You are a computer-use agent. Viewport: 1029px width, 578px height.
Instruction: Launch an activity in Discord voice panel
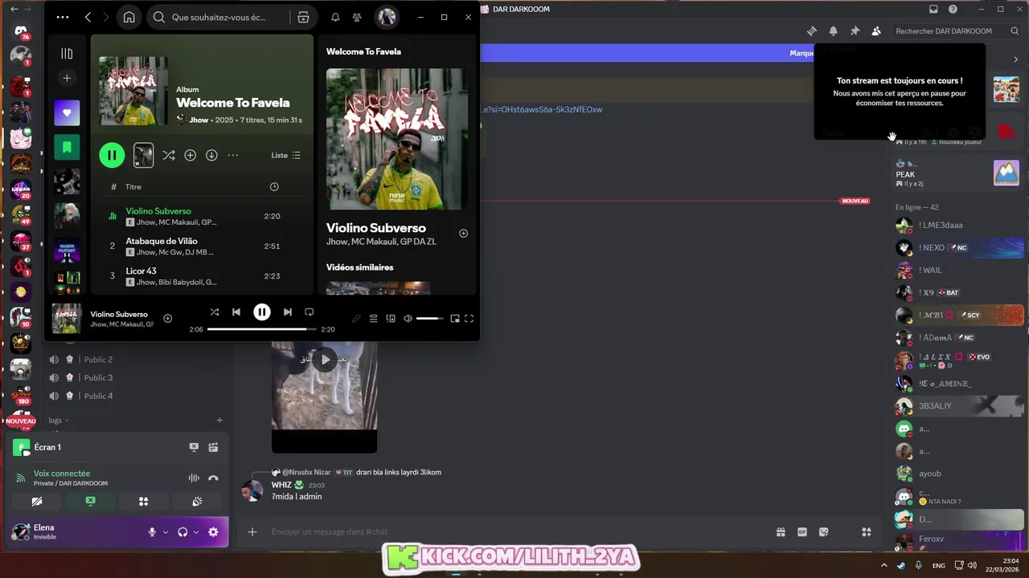tap(143, 501)
